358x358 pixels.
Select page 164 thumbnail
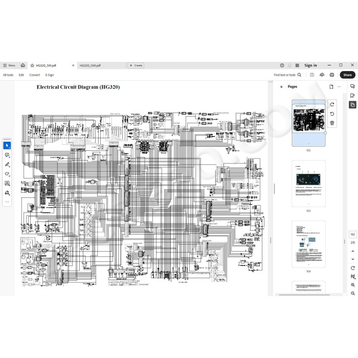tap(308, 244)
